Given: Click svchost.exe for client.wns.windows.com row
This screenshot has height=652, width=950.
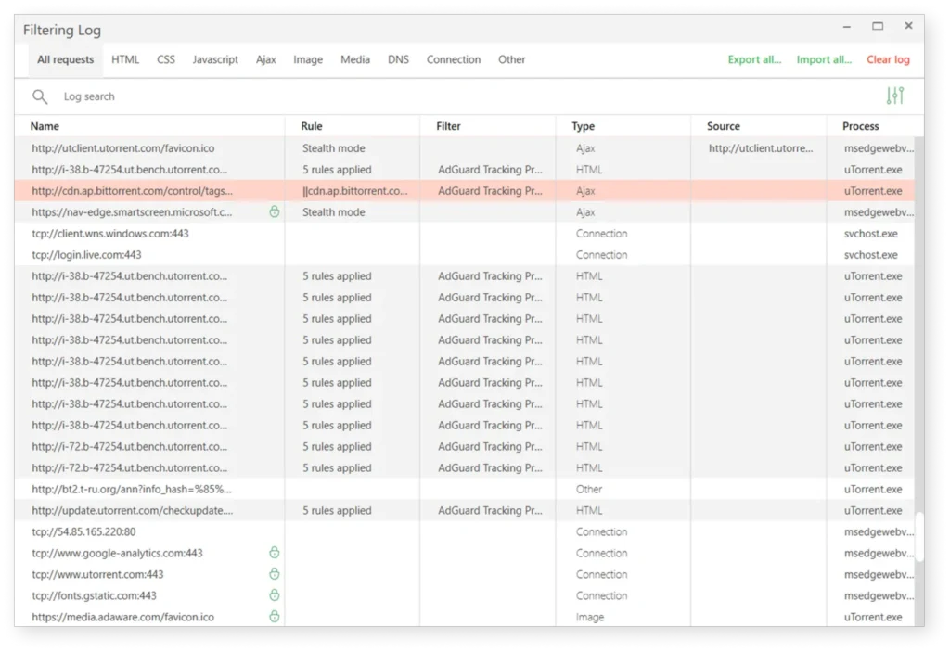Looking at the screenshot, I should (870, 234).
